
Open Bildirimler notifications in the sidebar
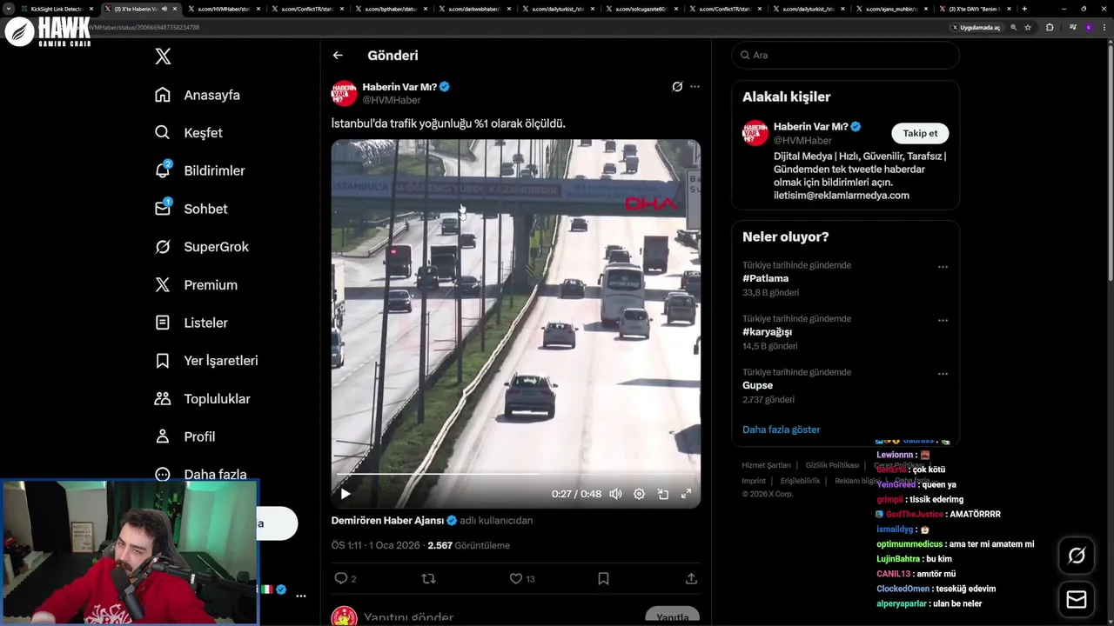point(199,170)
